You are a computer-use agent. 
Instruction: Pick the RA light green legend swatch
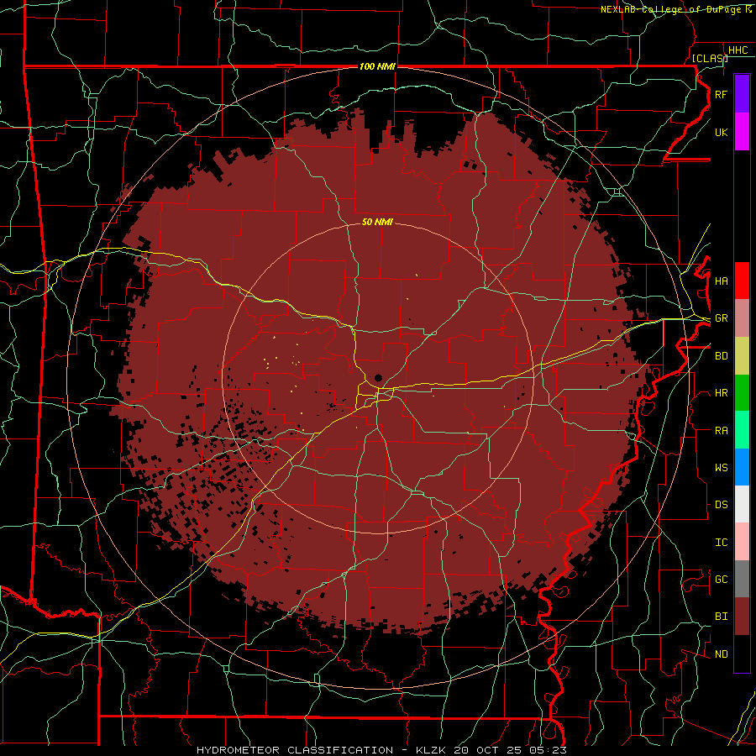742,430
